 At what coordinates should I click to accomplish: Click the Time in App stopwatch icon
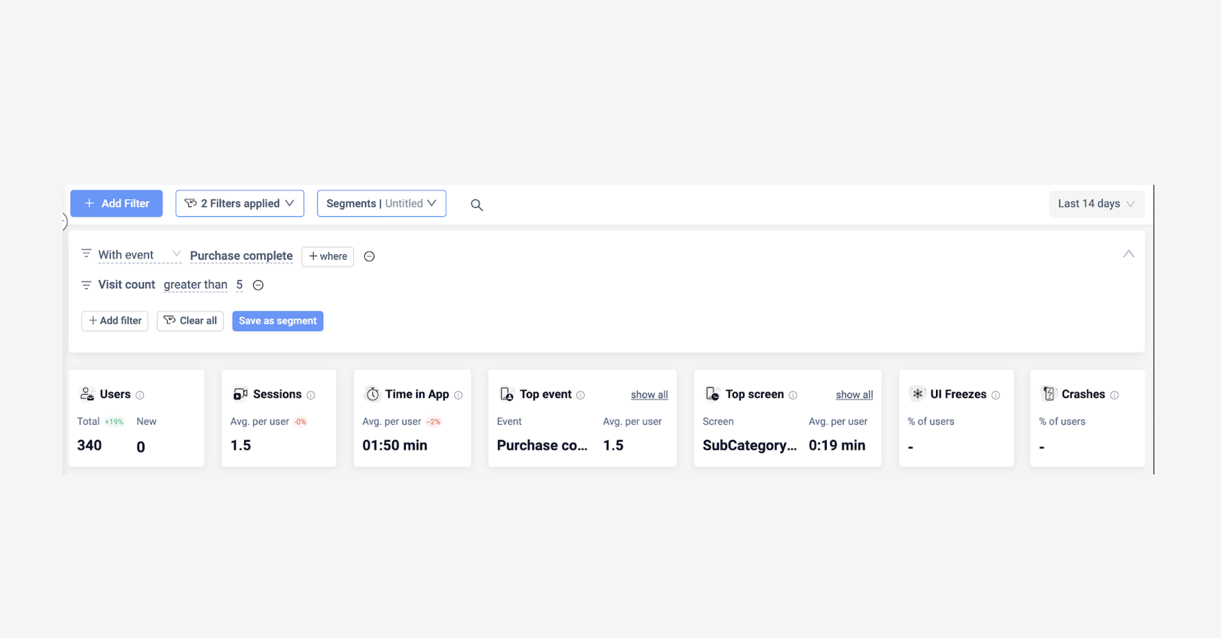[372, 394]
